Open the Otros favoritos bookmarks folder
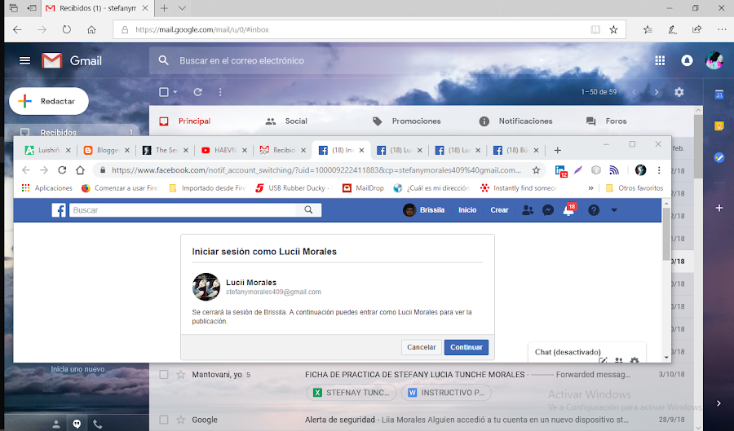 tap(635, 188)
